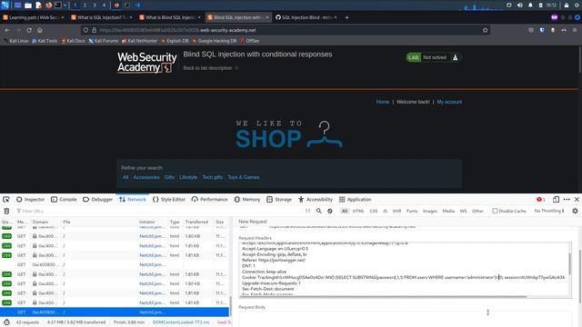This screenshot has height=327, width=582.
Task: Filter products by Accessories
Action: click(x=146, y=177)
